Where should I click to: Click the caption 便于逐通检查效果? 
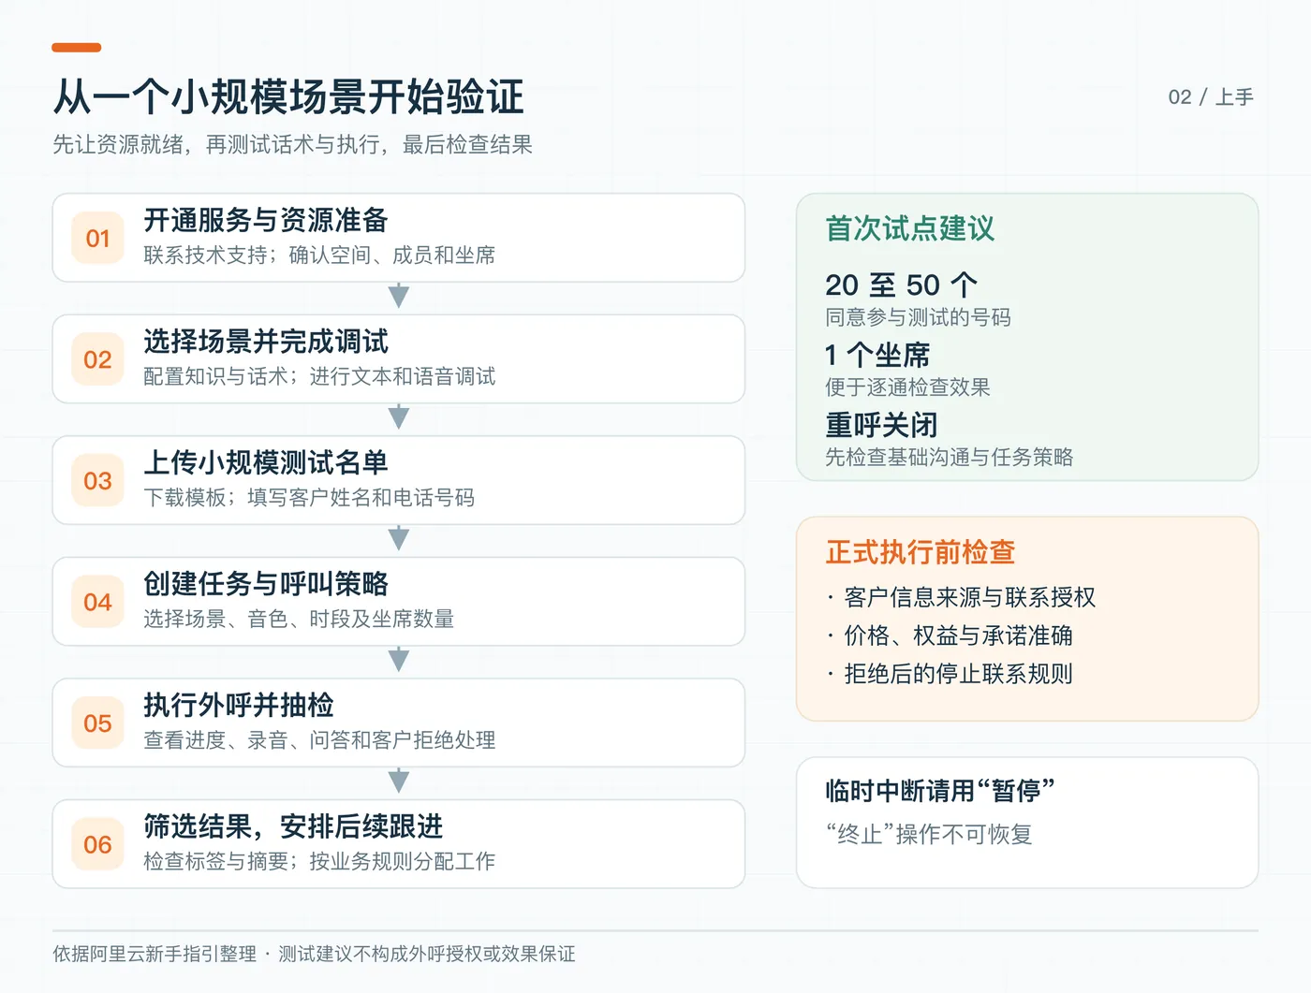point(907,387)
